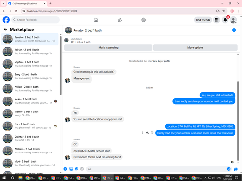Open the Facebook logo home link
This screenshot has width=242, height=181.
6,20
